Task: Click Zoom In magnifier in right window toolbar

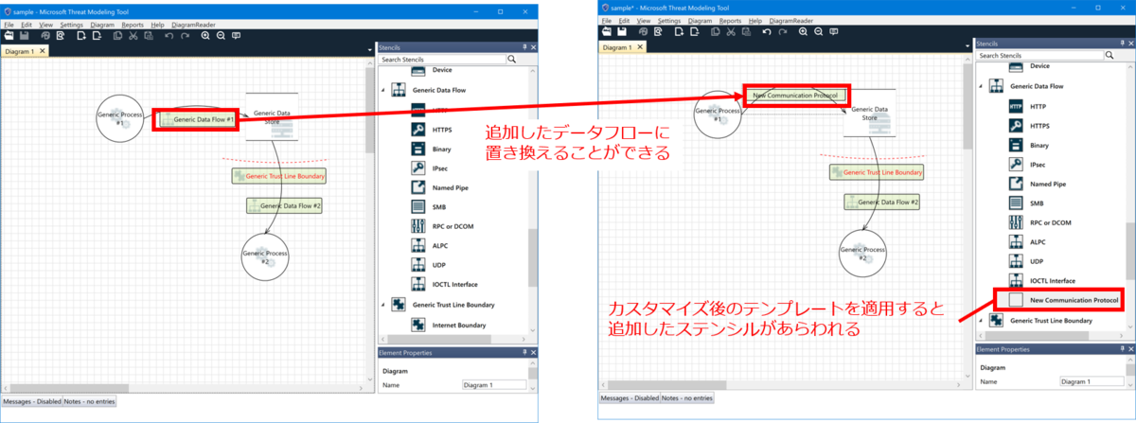Action: click(803, 31)
